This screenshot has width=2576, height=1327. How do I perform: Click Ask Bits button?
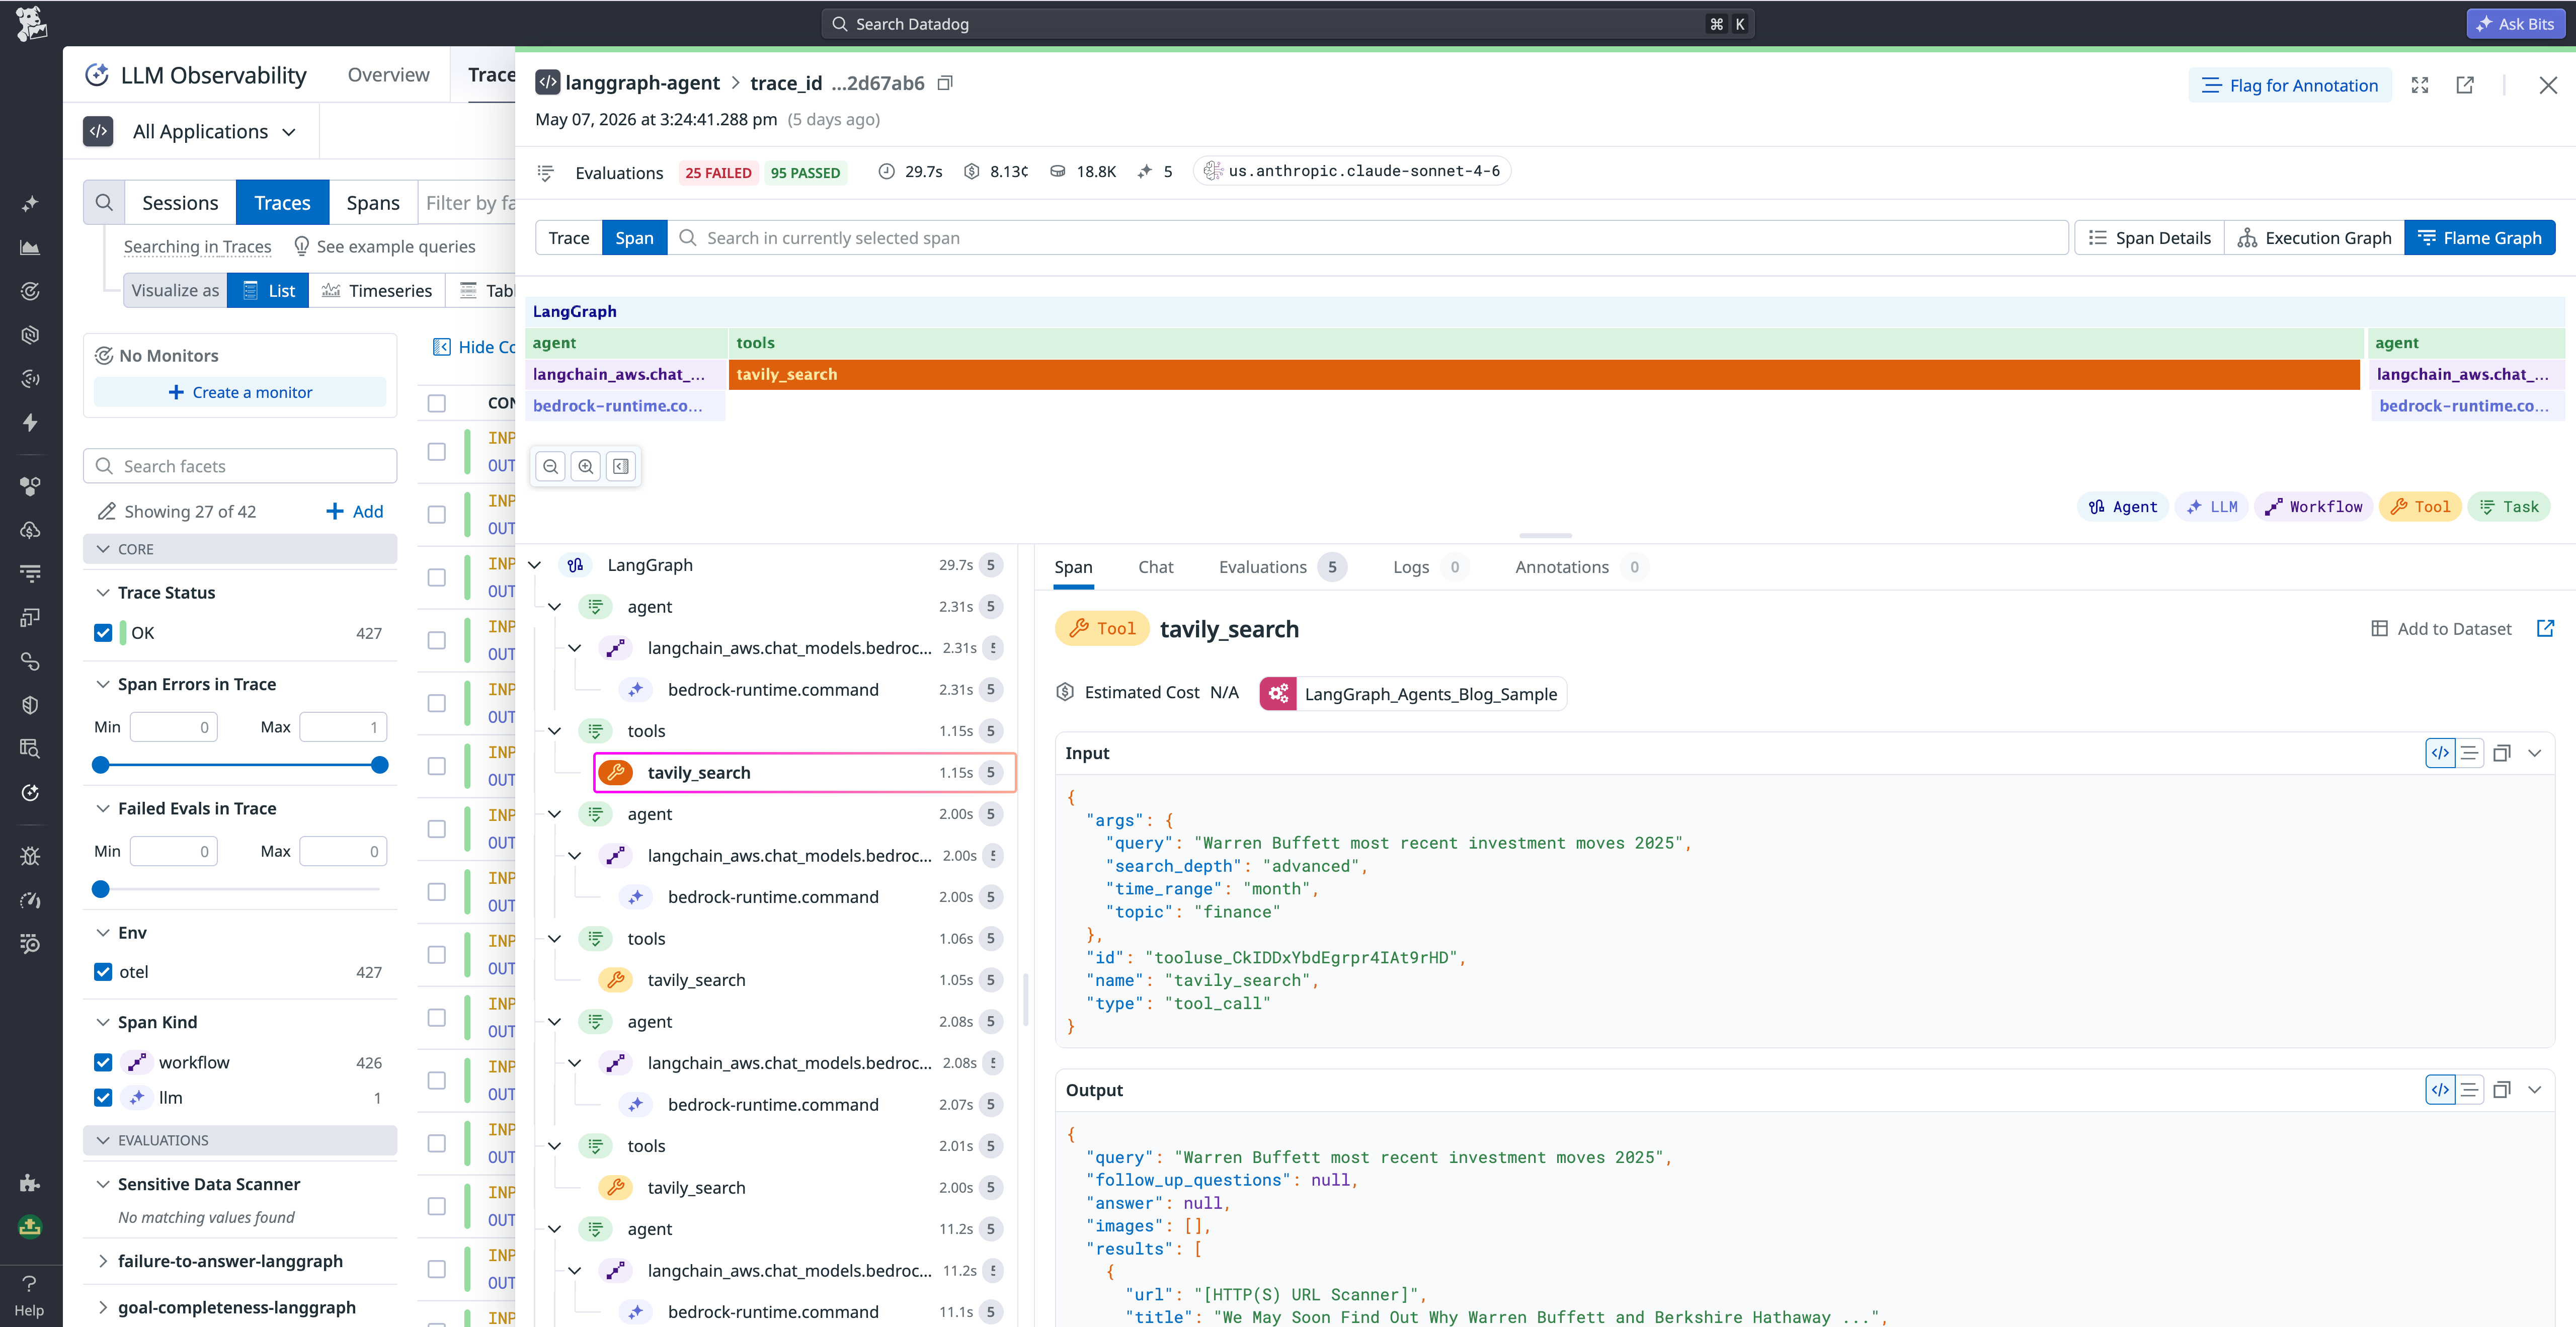pos(2514,24)
